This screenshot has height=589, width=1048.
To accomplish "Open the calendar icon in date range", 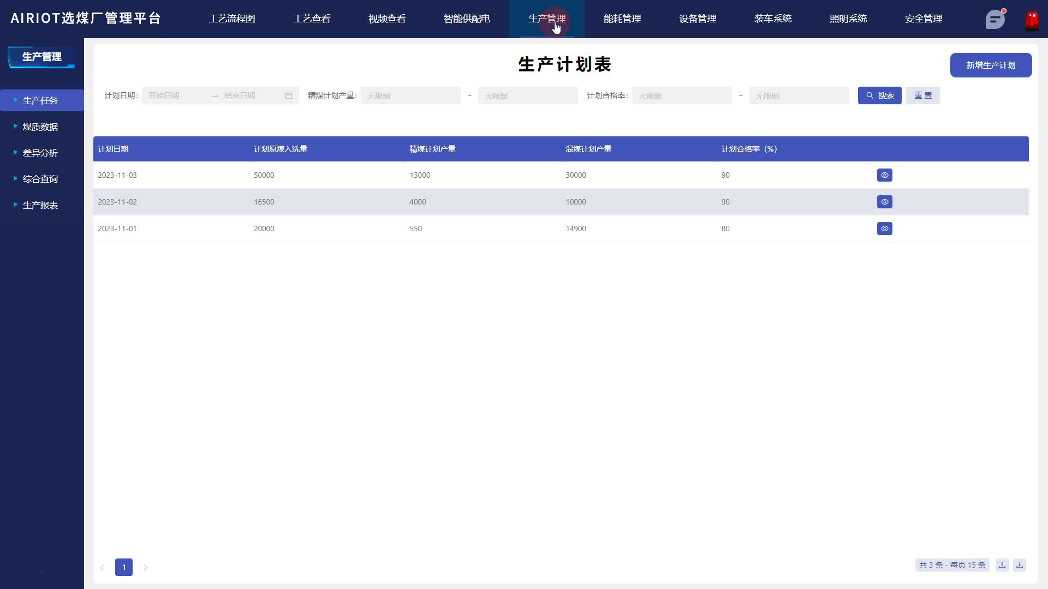I will tap(289, 95).
